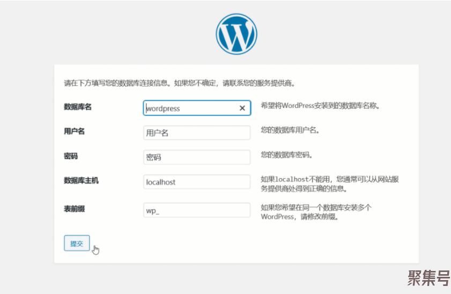Click the hint about localhost不能用

[x=330, y=184]
